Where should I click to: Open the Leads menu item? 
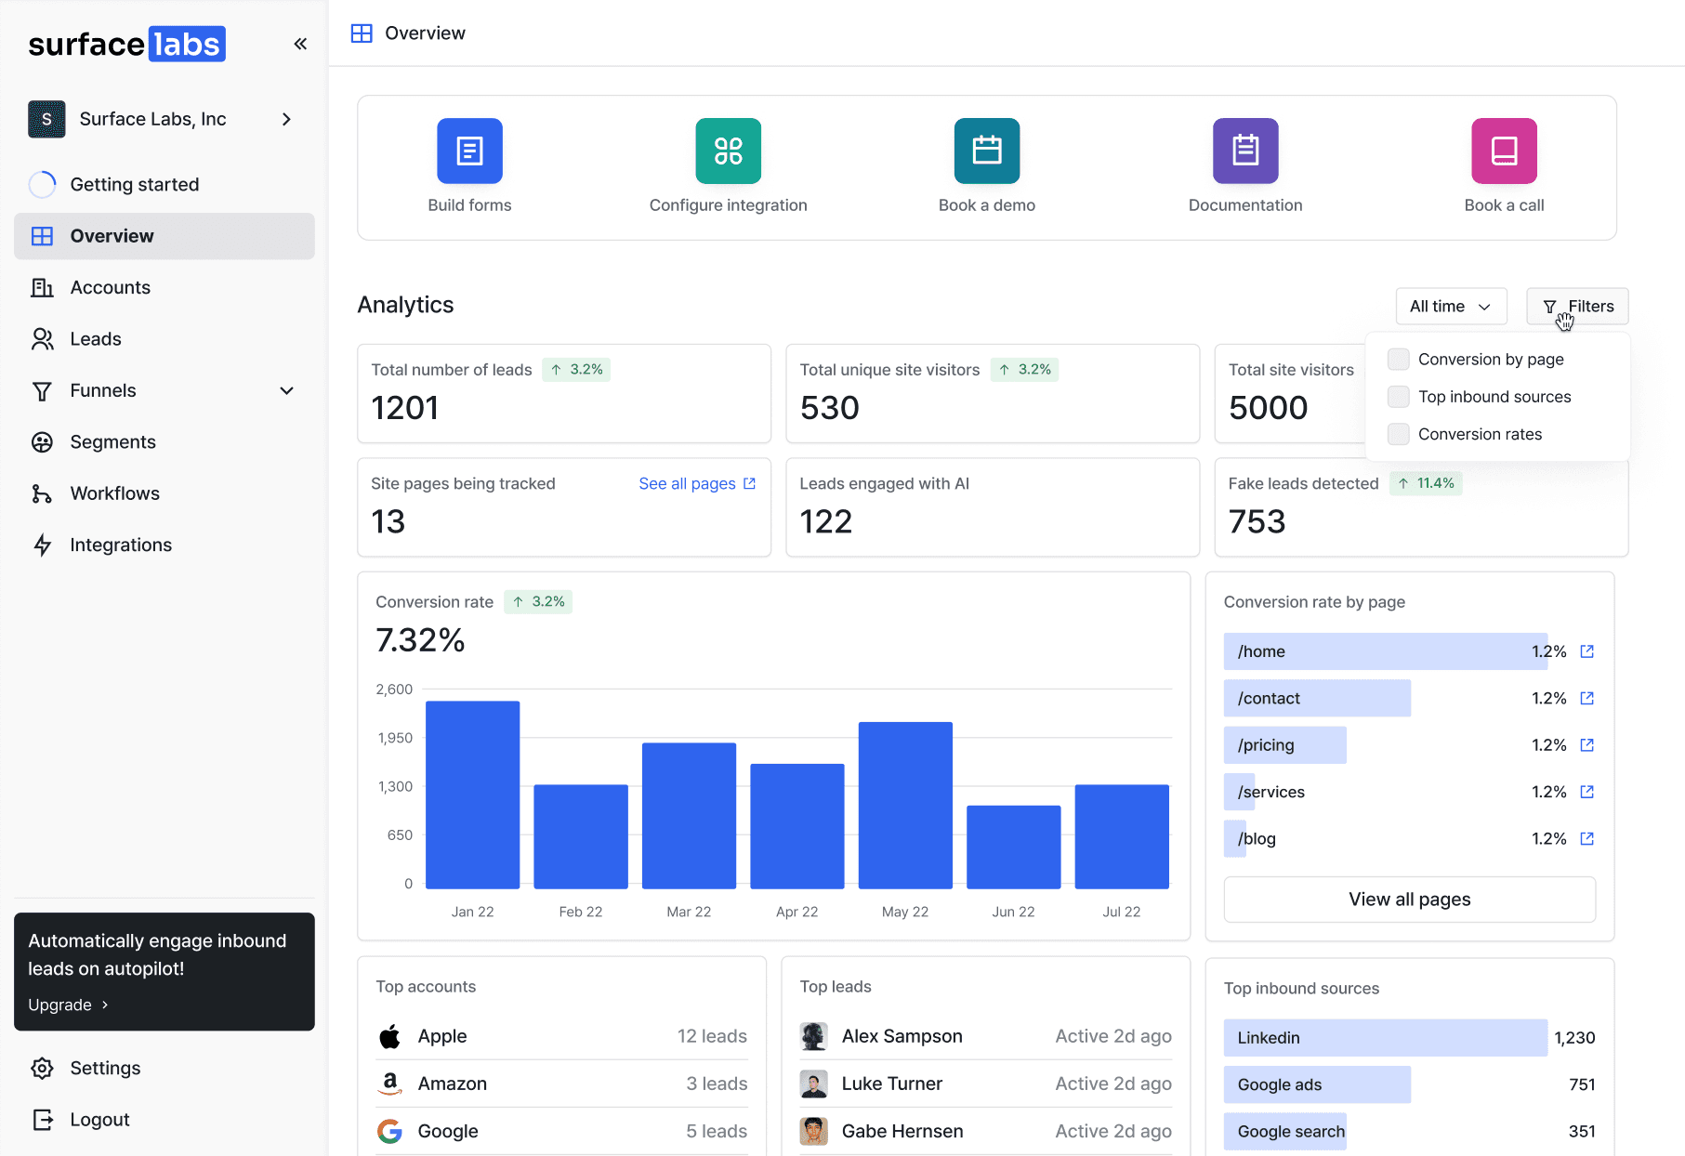point(165,339)
